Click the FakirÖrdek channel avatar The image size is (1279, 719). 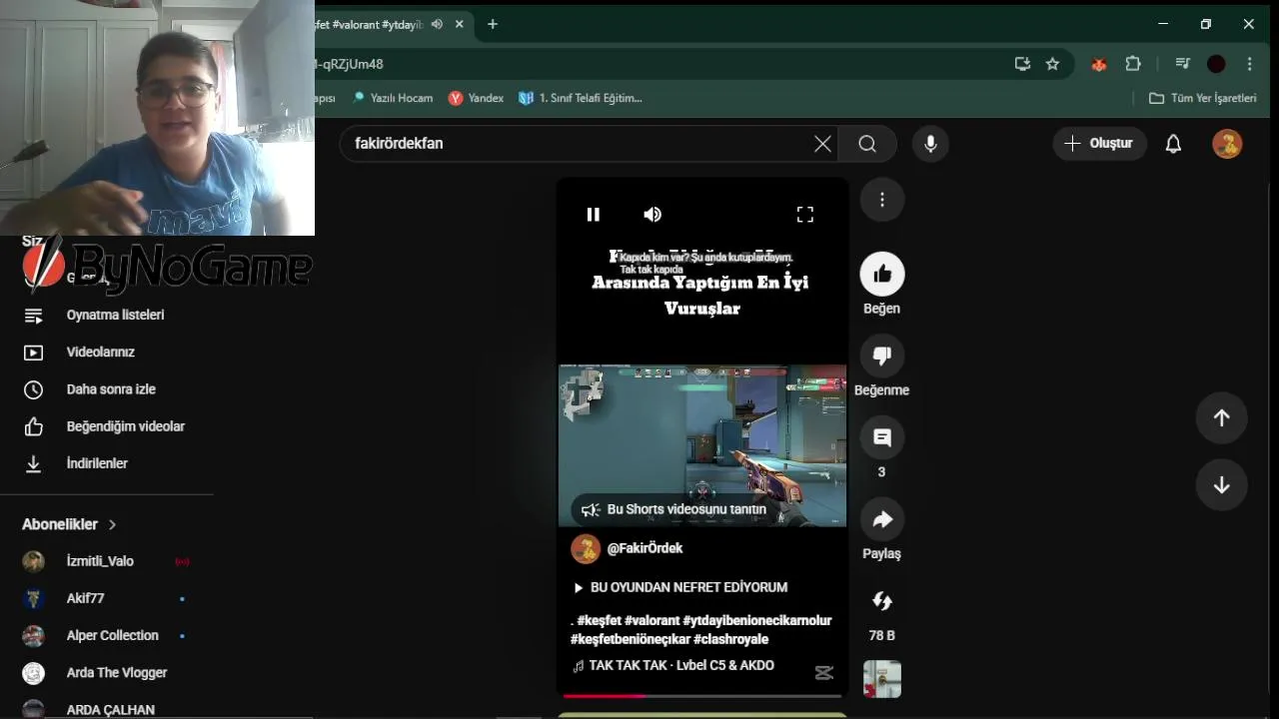coord(586,548)
